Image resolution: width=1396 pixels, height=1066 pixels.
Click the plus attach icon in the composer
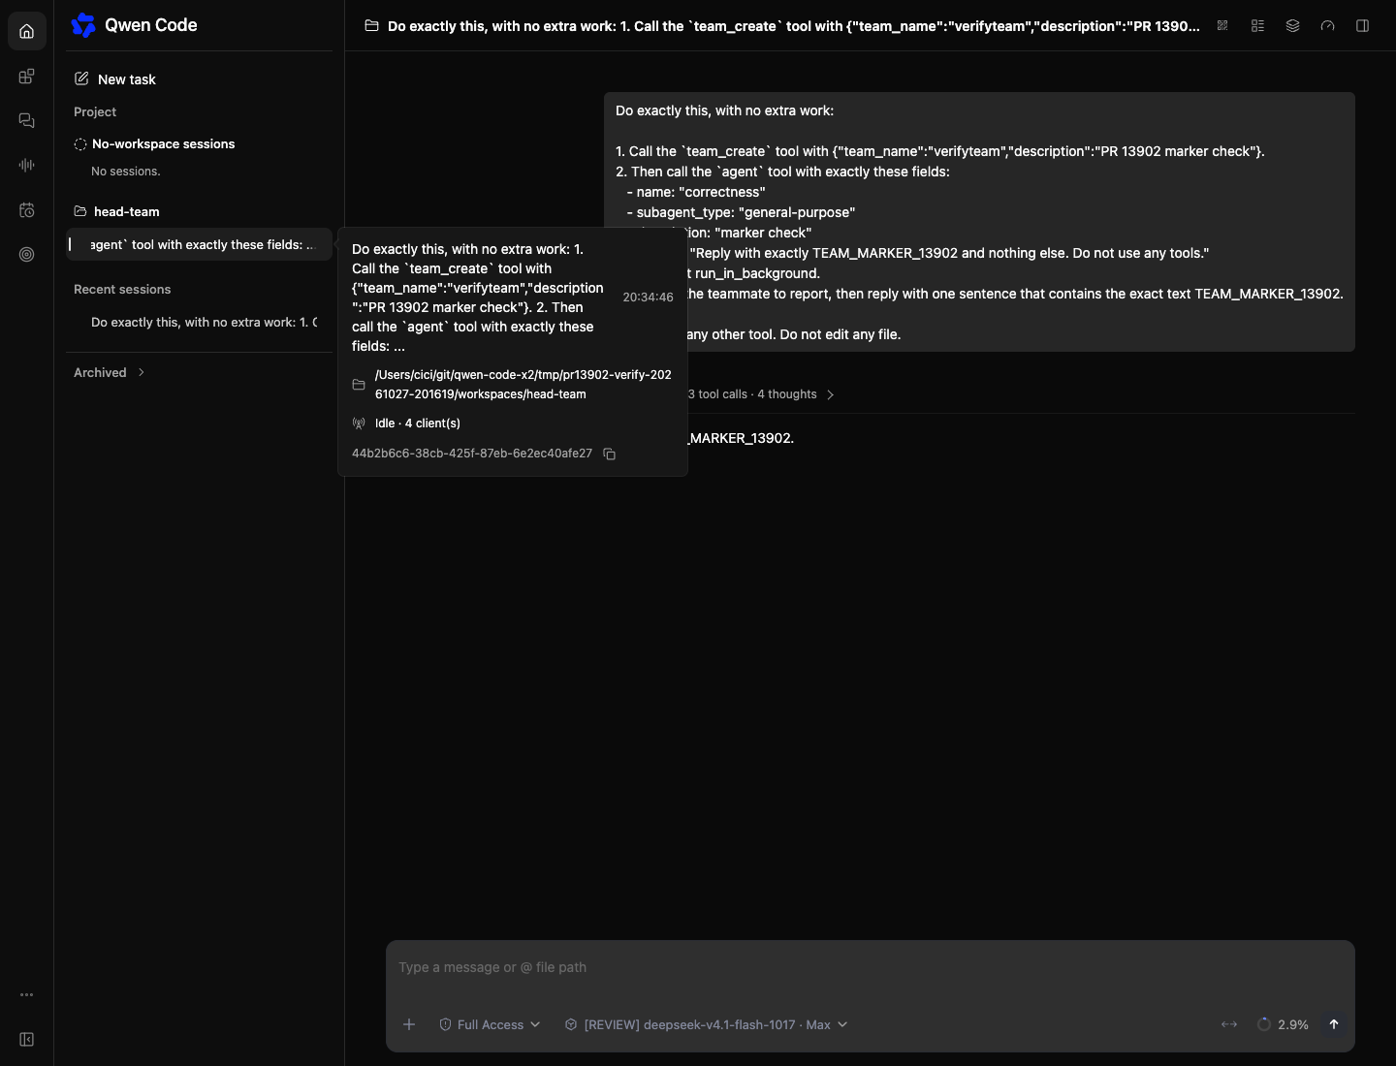tap(409, 1024)
